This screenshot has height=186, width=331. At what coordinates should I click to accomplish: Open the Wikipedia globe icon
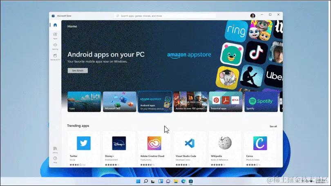coord(225,143)
